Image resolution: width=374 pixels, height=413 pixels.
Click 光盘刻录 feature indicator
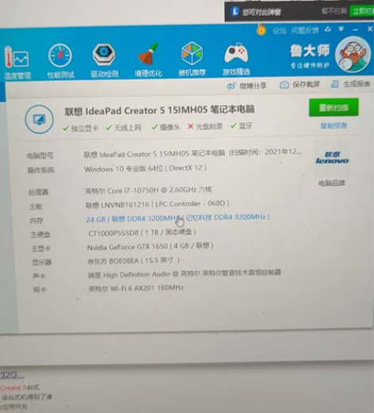pyautogui.click(x=205, y=127)
